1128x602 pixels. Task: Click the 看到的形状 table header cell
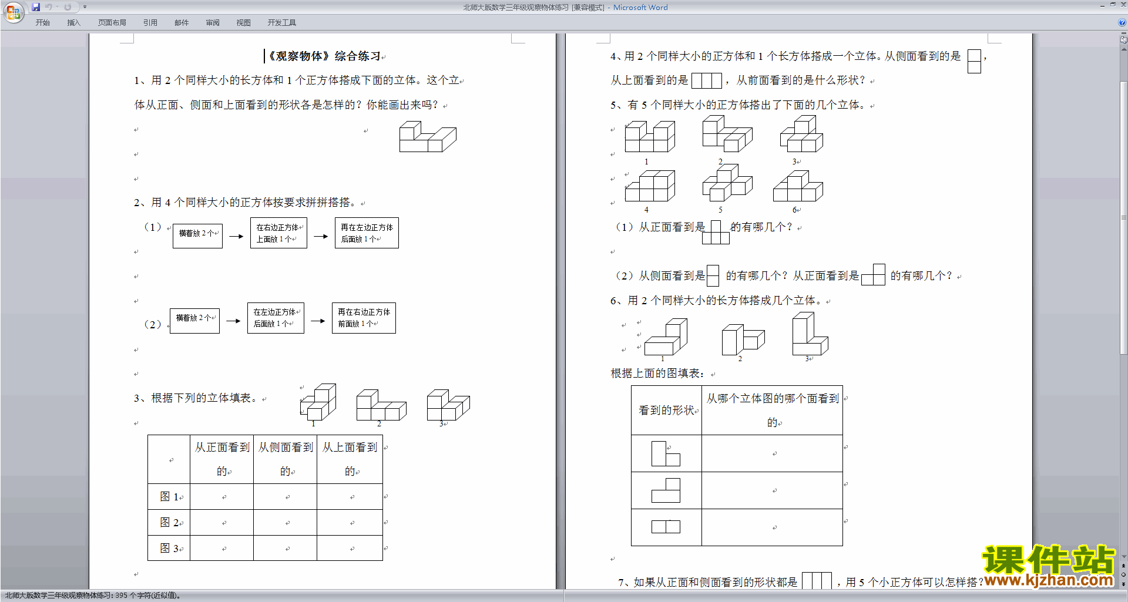click(x=667, y=411)
